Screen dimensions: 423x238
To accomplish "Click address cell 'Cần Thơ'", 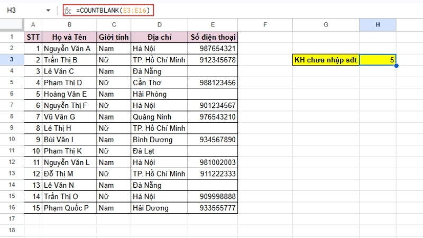I will pos(160,83).
